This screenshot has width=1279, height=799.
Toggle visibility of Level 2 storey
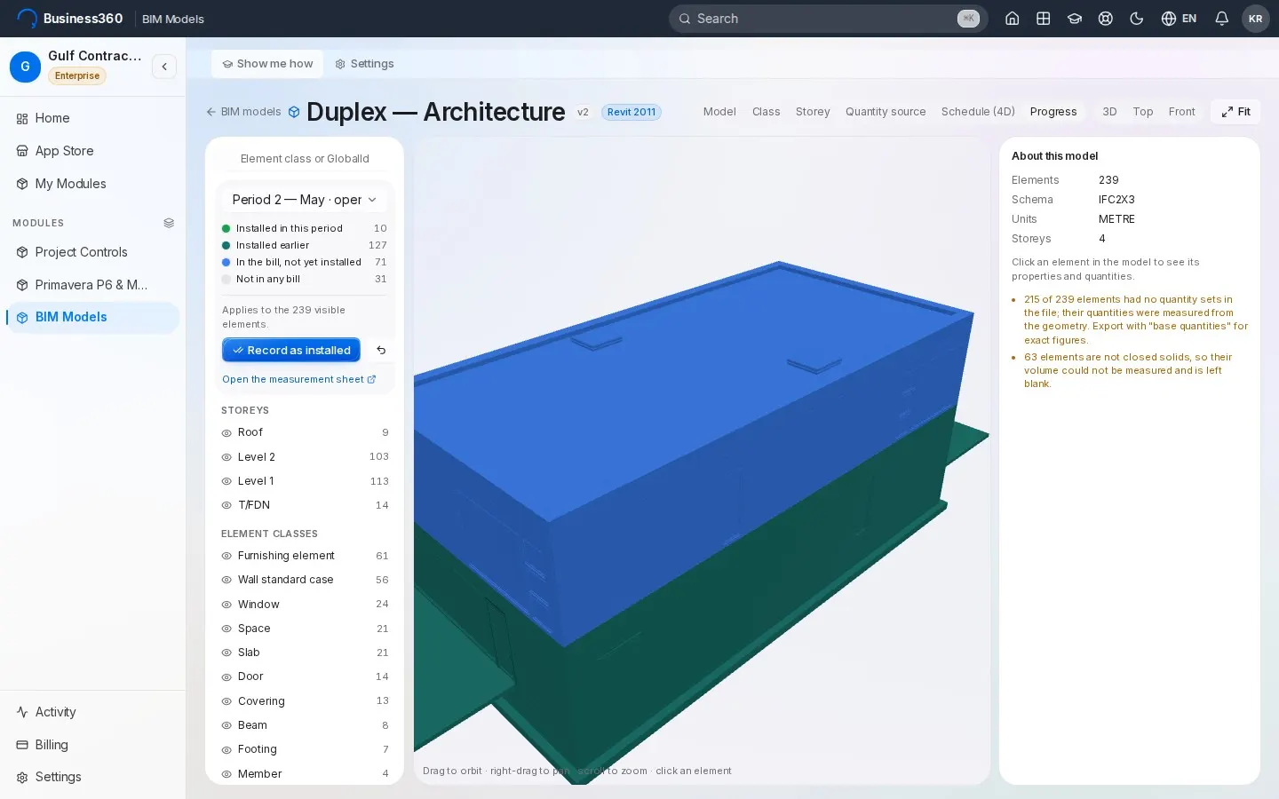click(x=226, y=457)
